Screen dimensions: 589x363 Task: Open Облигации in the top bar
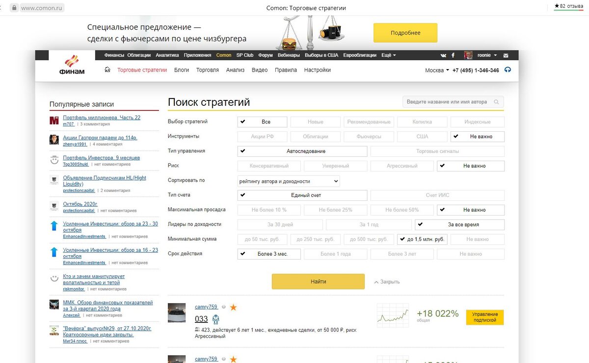coord(140,55)
